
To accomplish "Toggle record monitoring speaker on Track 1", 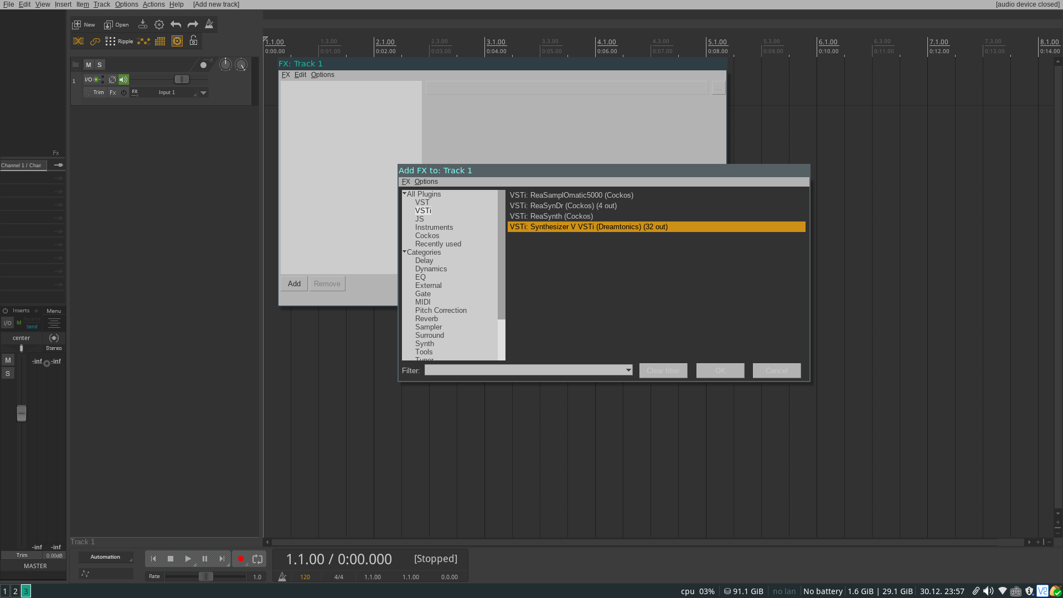I will [x=123, y=80].
